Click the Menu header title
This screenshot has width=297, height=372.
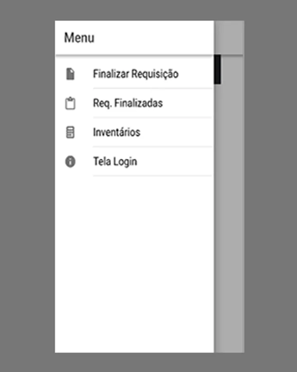coord(79,38)
